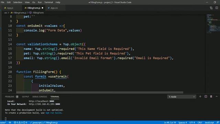Click the 'javascript | FillingForm.js' status item
This screenshot has height=124, width=220.
(44, 123)
